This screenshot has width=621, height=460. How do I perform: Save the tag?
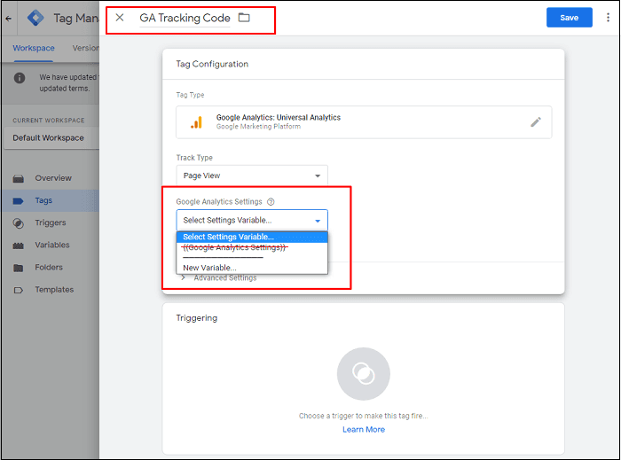[x=570, y=18]
